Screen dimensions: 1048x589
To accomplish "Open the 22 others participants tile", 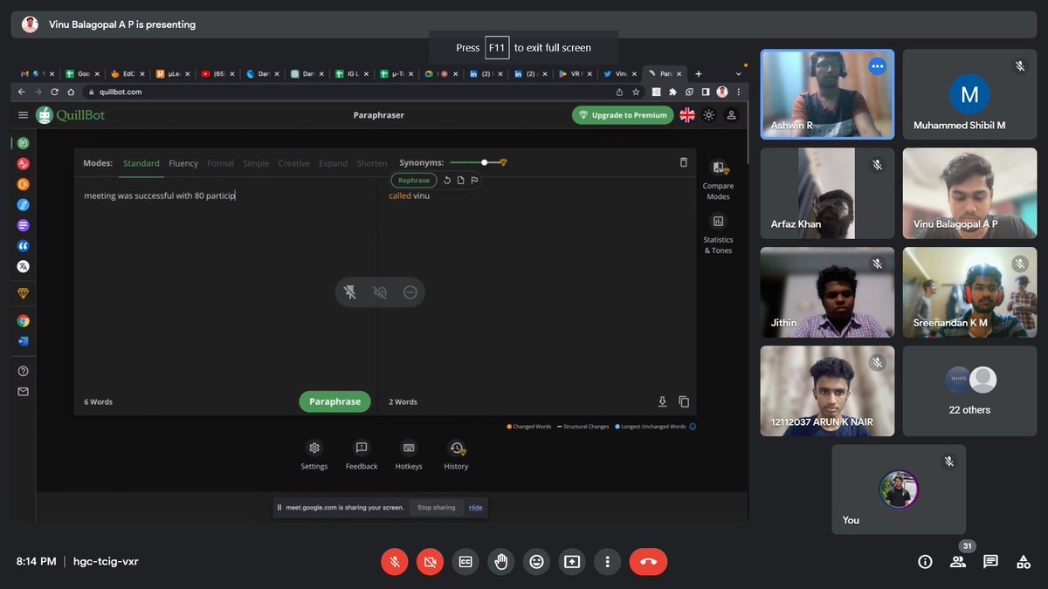I will [x=969, y=391].
